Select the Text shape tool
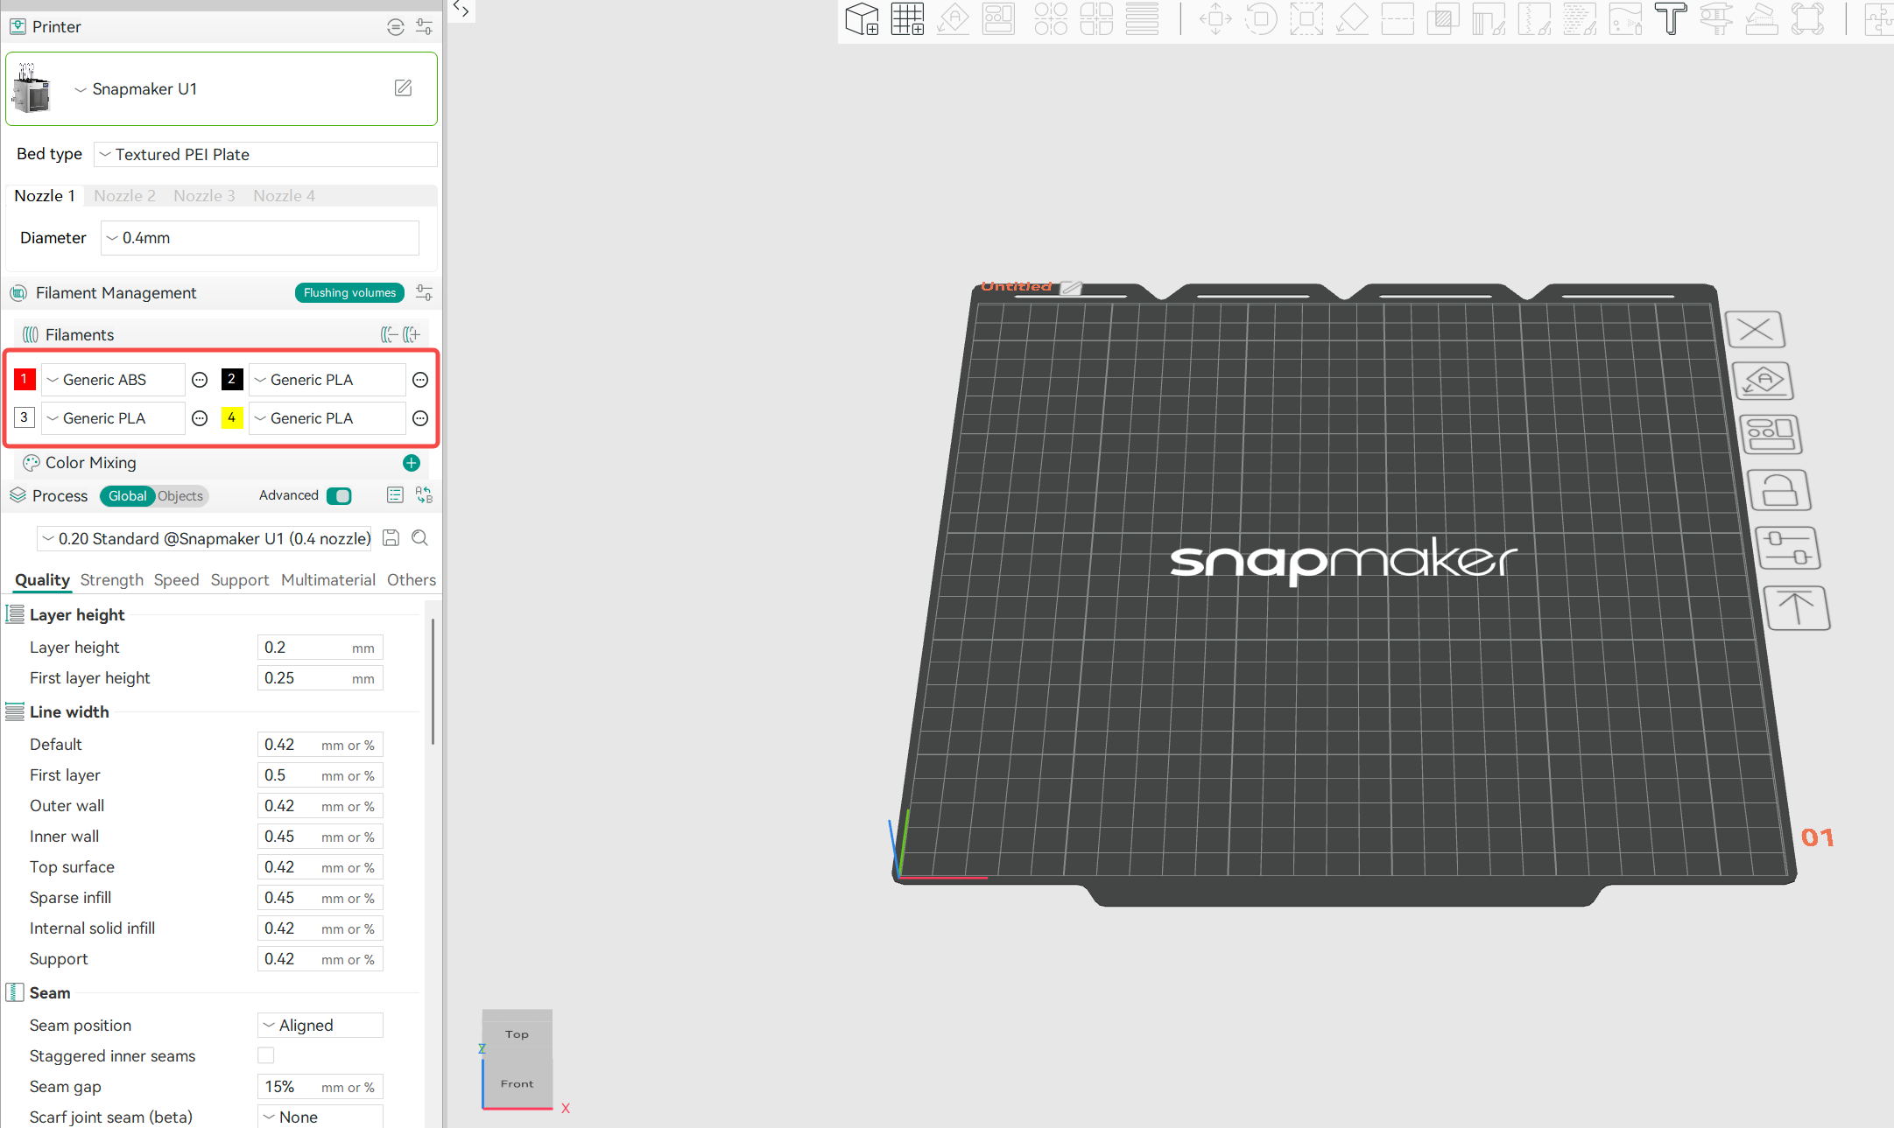Viewport: 1894px width, 1128px height. tap(1671, 18)
